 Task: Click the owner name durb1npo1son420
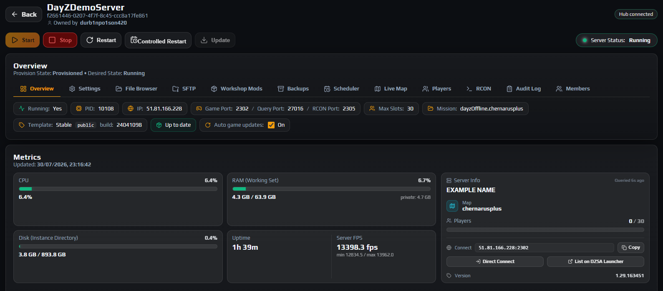(103, 23)
